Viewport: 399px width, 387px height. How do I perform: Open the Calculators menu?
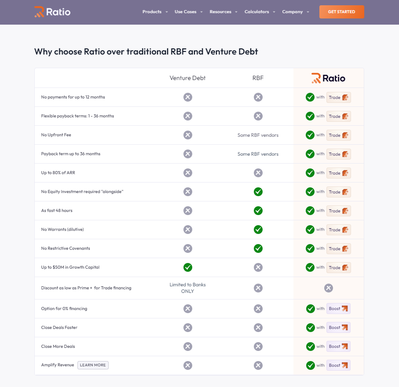pyautogui.click(x=256, y=12)
